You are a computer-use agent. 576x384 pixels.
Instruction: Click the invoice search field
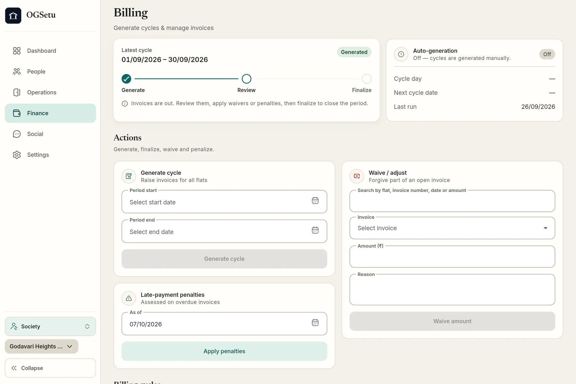point(452,201)
